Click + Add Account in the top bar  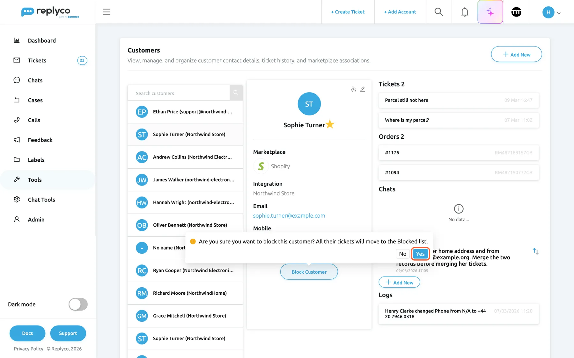(400, 12)
